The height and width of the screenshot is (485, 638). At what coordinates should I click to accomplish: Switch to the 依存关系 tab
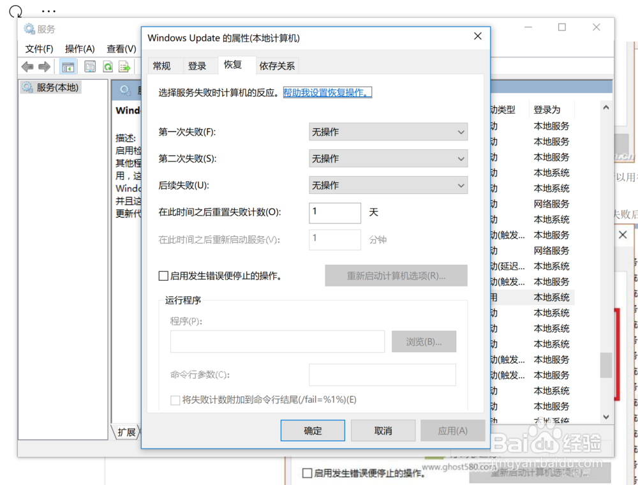[277, 66]
